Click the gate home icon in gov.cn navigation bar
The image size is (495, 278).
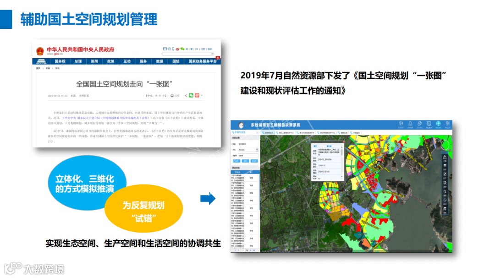[x=41, y=61]
